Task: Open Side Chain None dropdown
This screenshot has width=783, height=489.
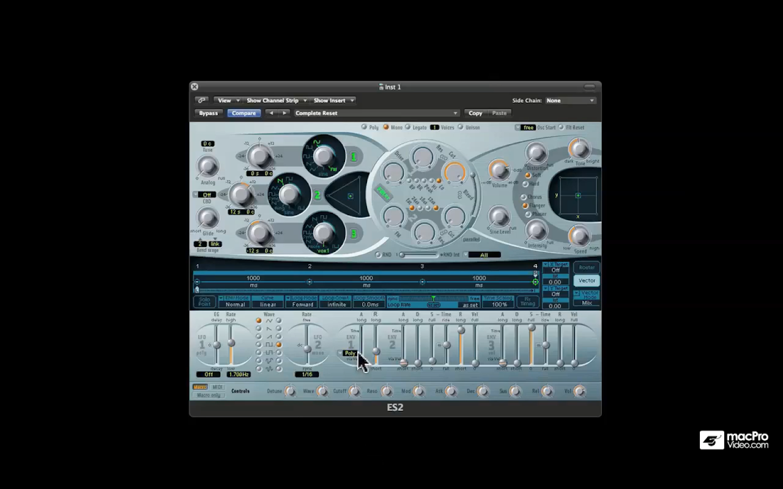Action: click(570, 100)
